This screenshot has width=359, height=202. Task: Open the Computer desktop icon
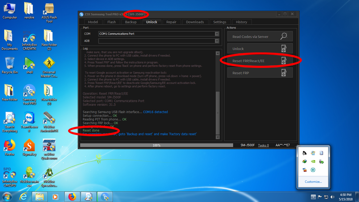coord(10,11)
